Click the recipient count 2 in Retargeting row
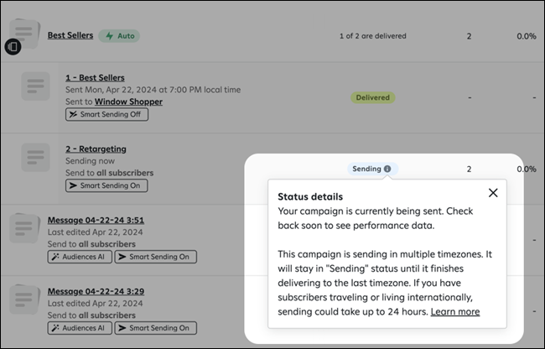The width and height of the screenshot is (545, 349). pyautogui.click(x=469, y=169)
